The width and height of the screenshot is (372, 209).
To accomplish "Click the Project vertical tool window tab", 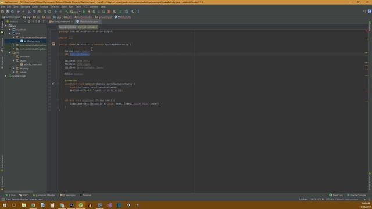I will [2, 27].
